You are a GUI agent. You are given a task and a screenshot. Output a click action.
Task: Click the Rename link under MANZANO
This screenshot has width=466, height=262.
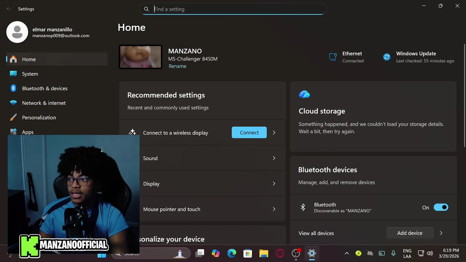tap(177, 66)
